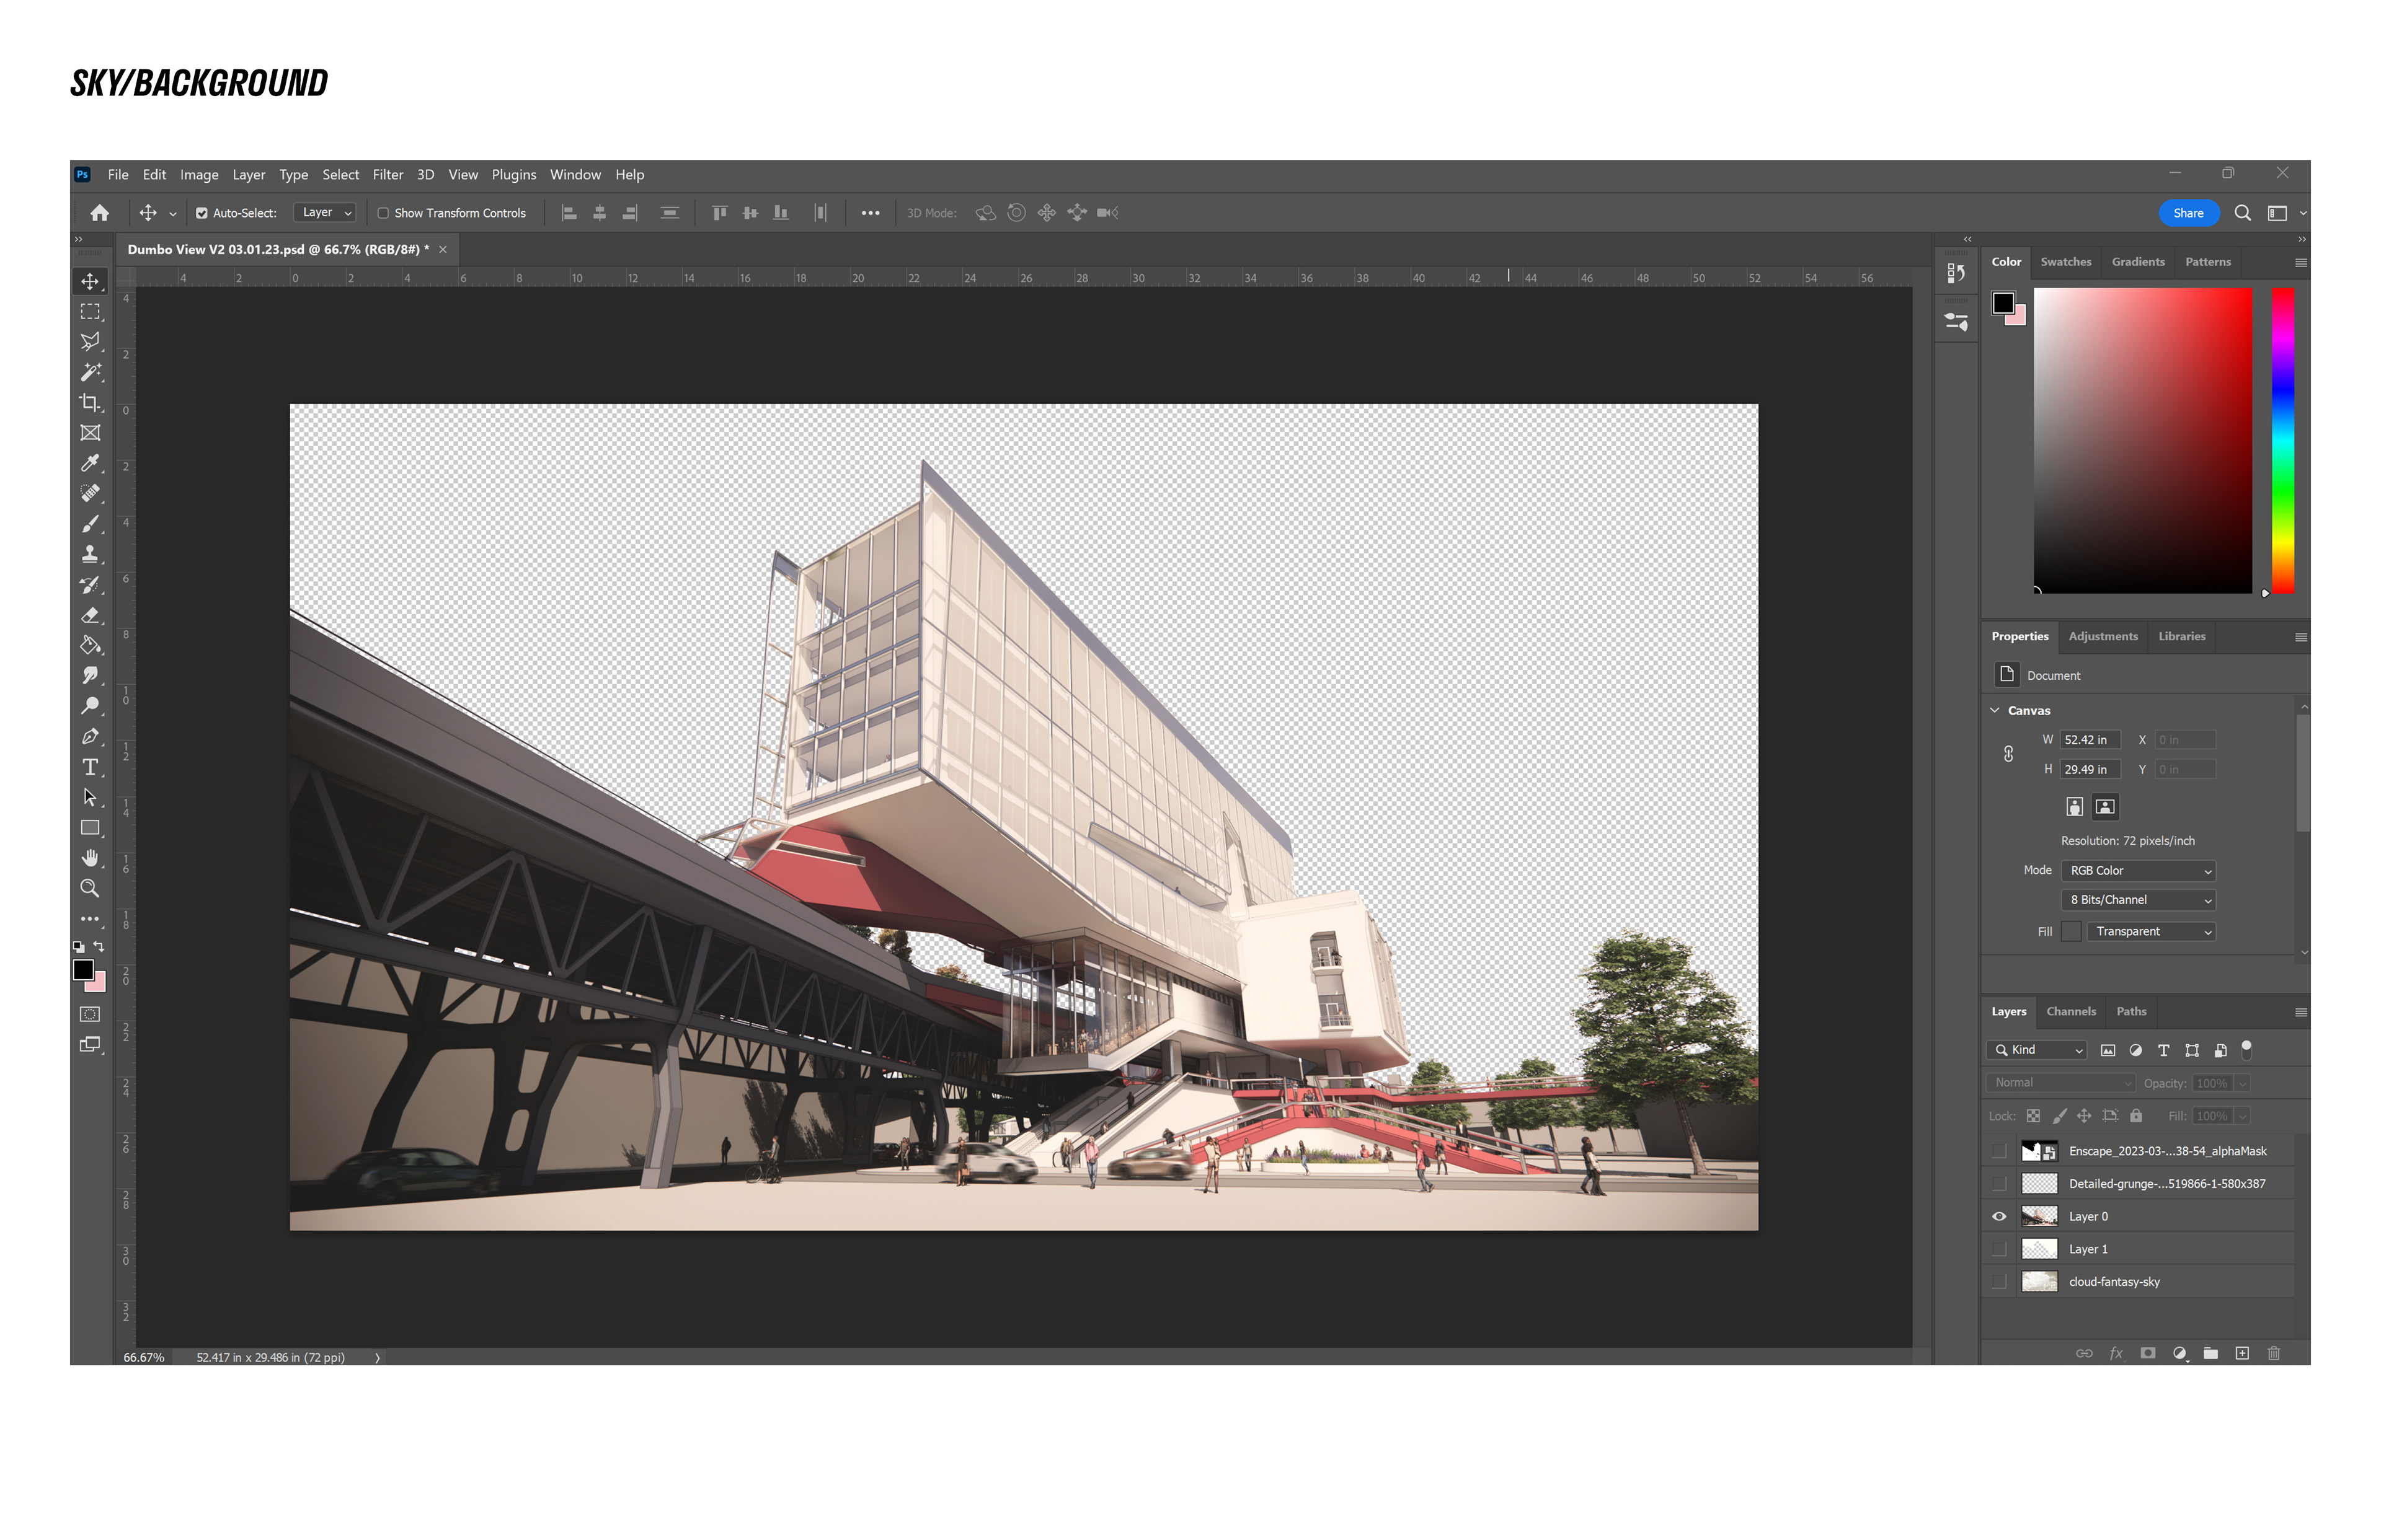
Task: Switch to the Channels tab
Action: click(x=2070, y=1011)
